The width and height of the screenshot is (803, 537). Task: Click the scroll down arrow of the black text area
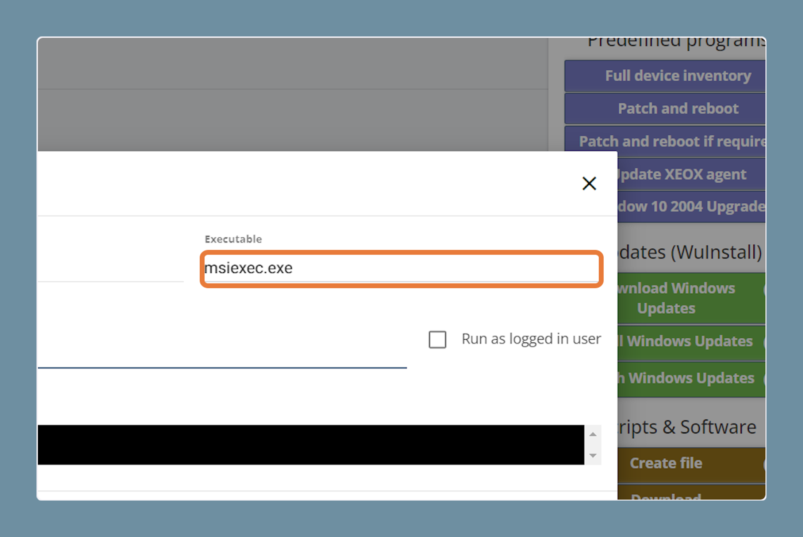[593, 455]
